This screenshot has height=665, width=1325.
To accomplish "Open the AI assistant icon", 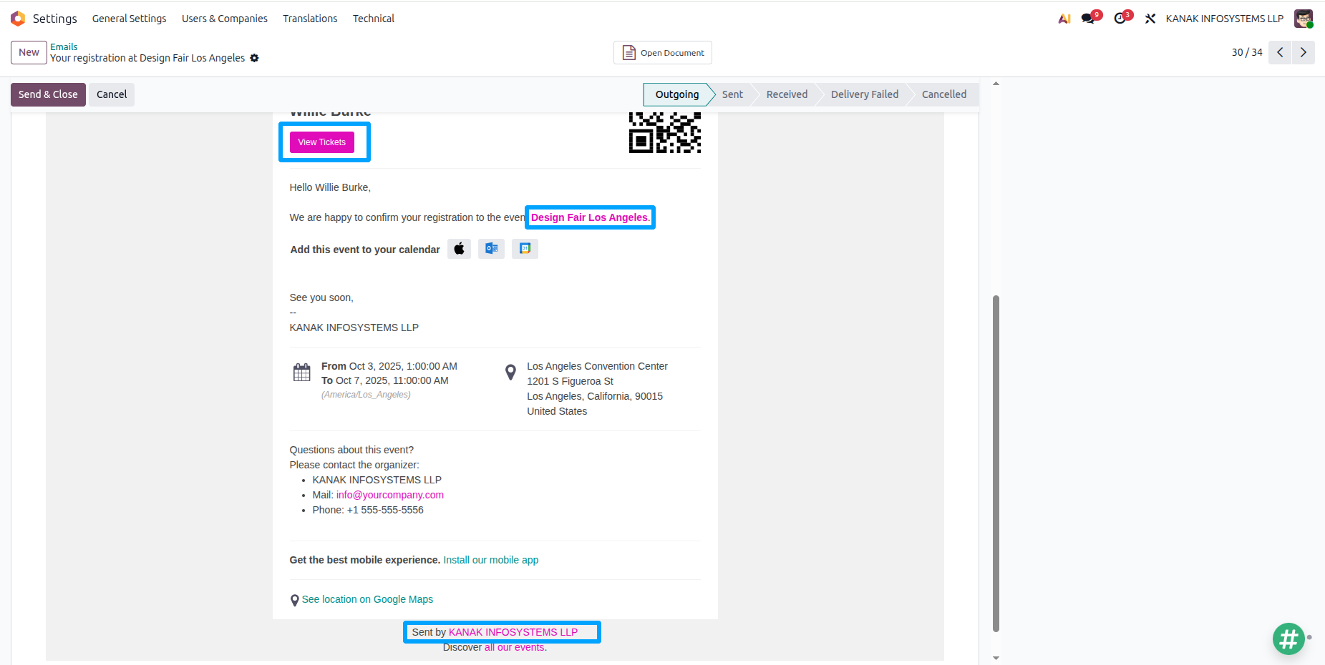I will point(1064,19).
